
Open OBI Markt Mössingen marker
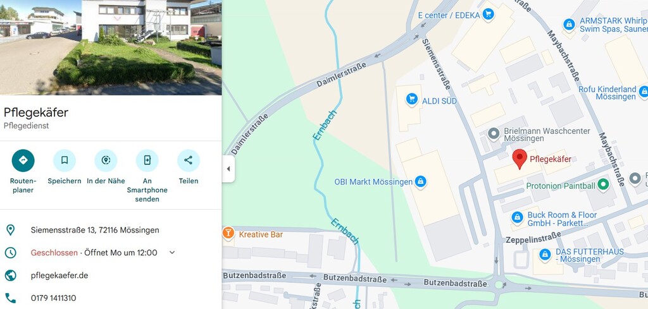pos(420,181)
